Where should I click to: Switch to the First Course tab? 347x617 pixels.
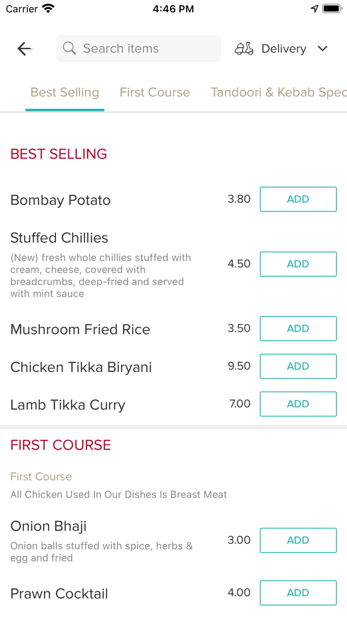pyautogui.click(x=155, y=92)
